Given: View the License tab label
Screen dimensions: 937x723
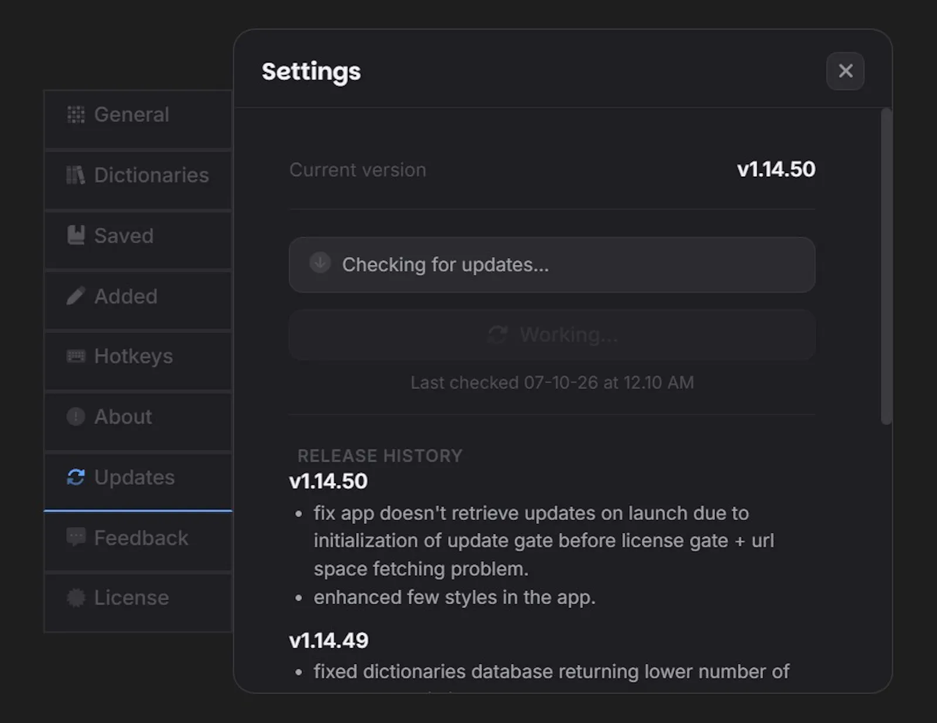Looking at the screenshot, I should pyautogui.click(x=132, y=598).
